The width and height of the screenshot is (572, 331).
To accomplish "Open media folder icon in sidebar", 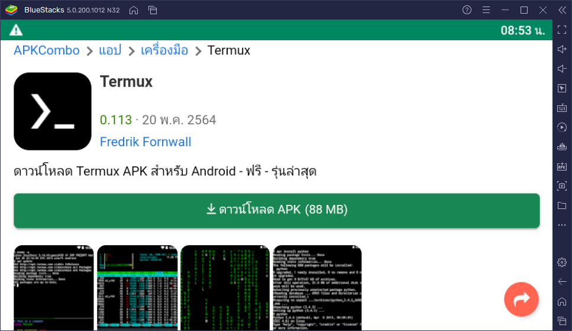I will tap(562, 205).
